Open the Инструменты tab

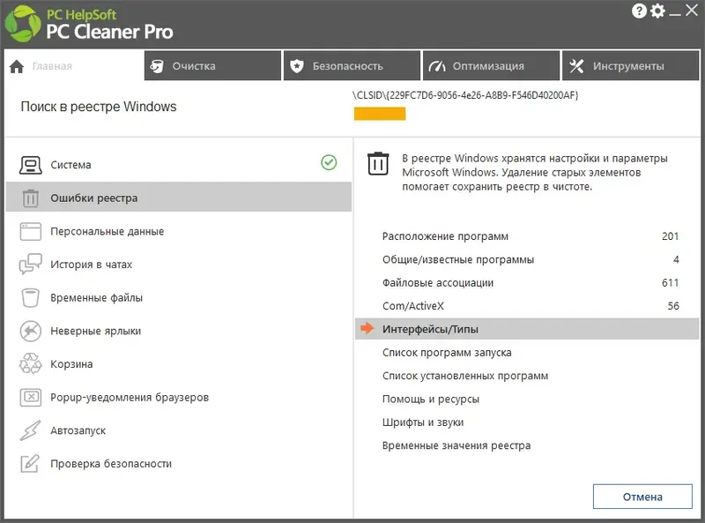tap(631, 66)
